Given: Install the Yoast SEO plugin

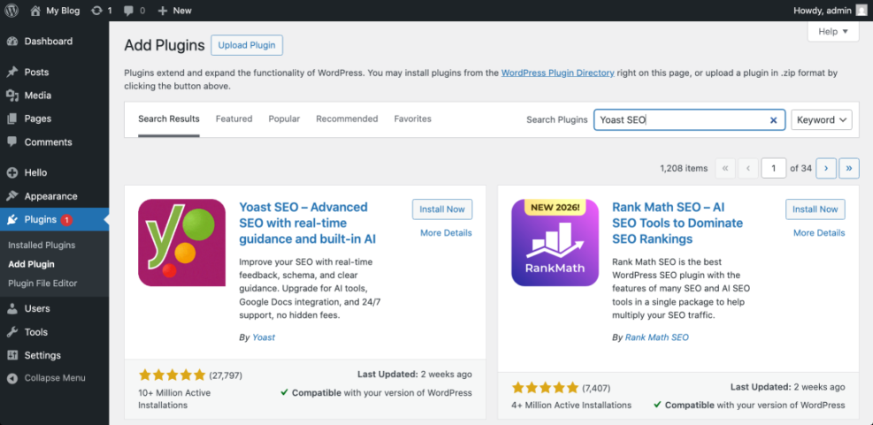Looking at the screenshot, I should point(441,209).
